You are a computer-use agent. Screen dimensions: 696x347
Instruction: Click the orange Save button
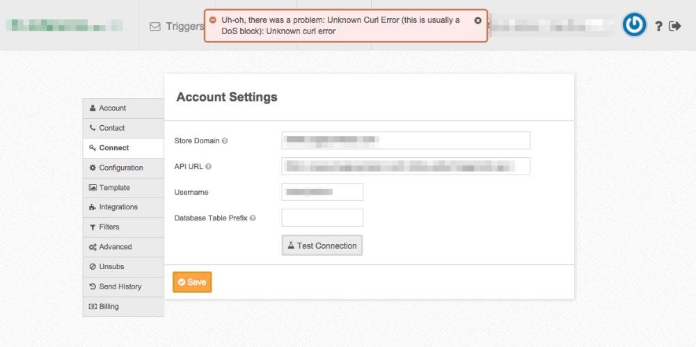pyautogui.click(x=192, y=282)
